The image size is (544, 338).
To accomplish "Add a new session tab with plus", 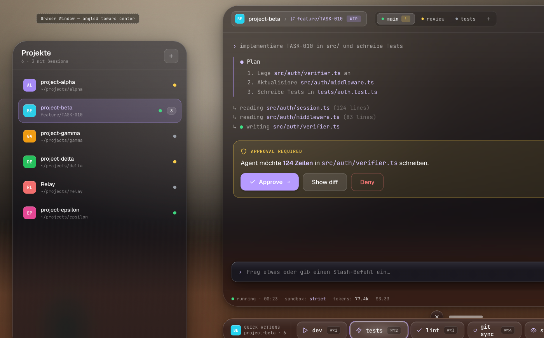I will tap(488, 19).
